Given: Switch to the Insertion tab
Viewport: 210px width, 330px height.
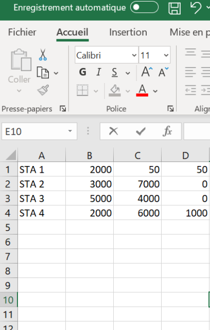Looking at the screenshot, I should pyautogui.click(x=128, y=32).
